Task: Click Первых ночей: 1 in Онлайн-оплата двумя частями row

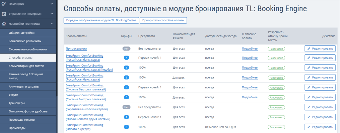Action: [x=150, y=117]
